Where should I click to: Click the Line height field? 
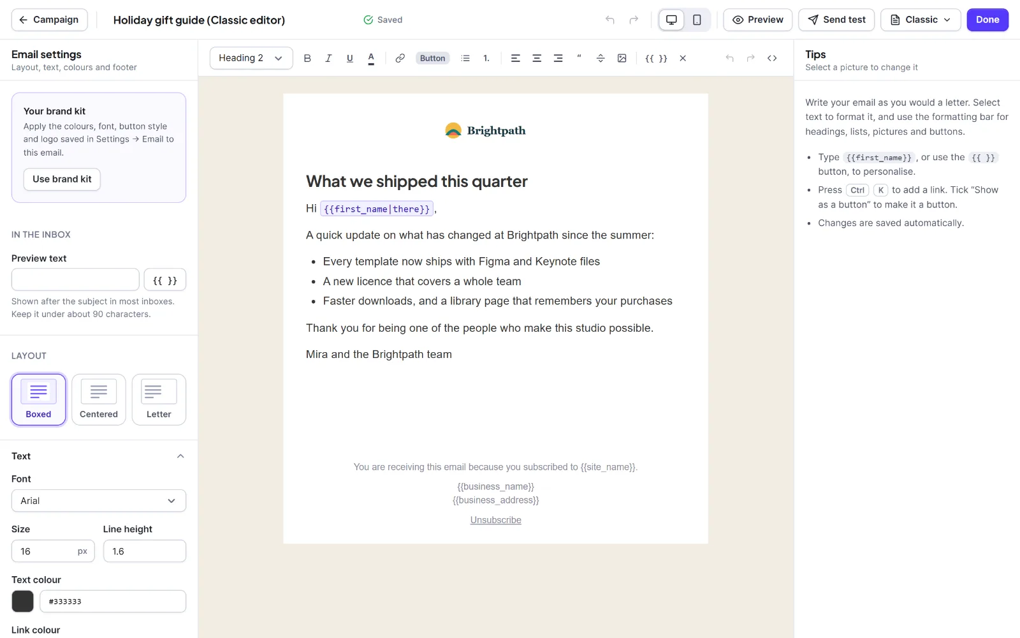click(x=145, y=551)
